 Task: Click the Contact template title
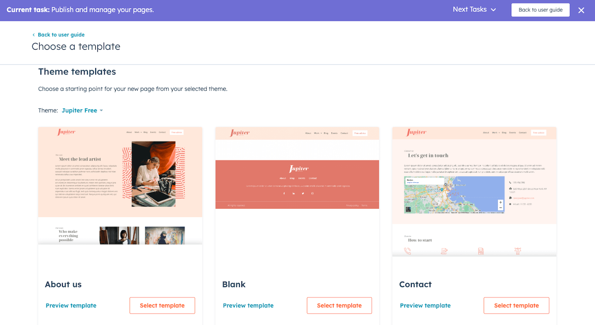coord(415,284)
